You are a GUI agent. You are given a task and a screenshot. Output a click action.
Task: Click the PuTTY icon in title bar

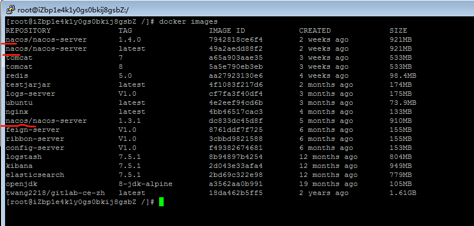(x=11, y=10)
